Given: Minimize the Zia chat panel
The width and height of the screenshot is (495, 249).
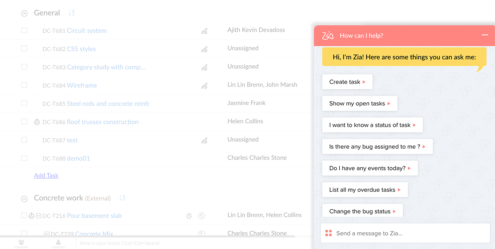Looking at the screenshot, I should point(485,35).
